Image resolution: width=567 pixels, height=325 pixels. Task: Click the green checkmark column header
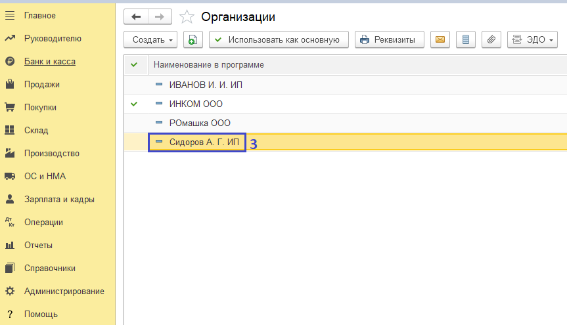tap(135, 64)
